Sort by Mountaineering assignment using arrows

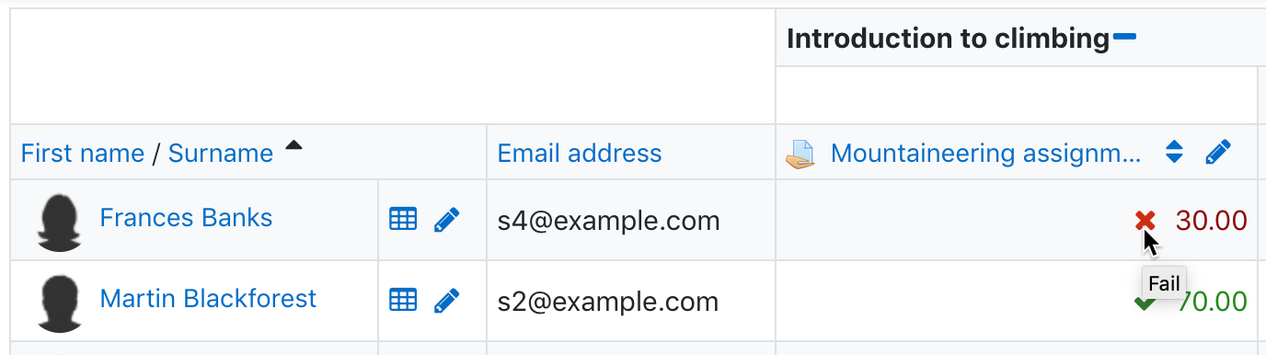click(x=1174, y=152)
